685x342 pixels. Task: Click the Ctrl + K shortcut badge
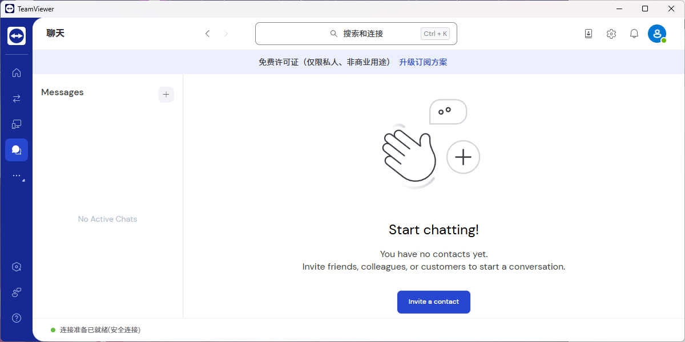(x=436, y=34)
